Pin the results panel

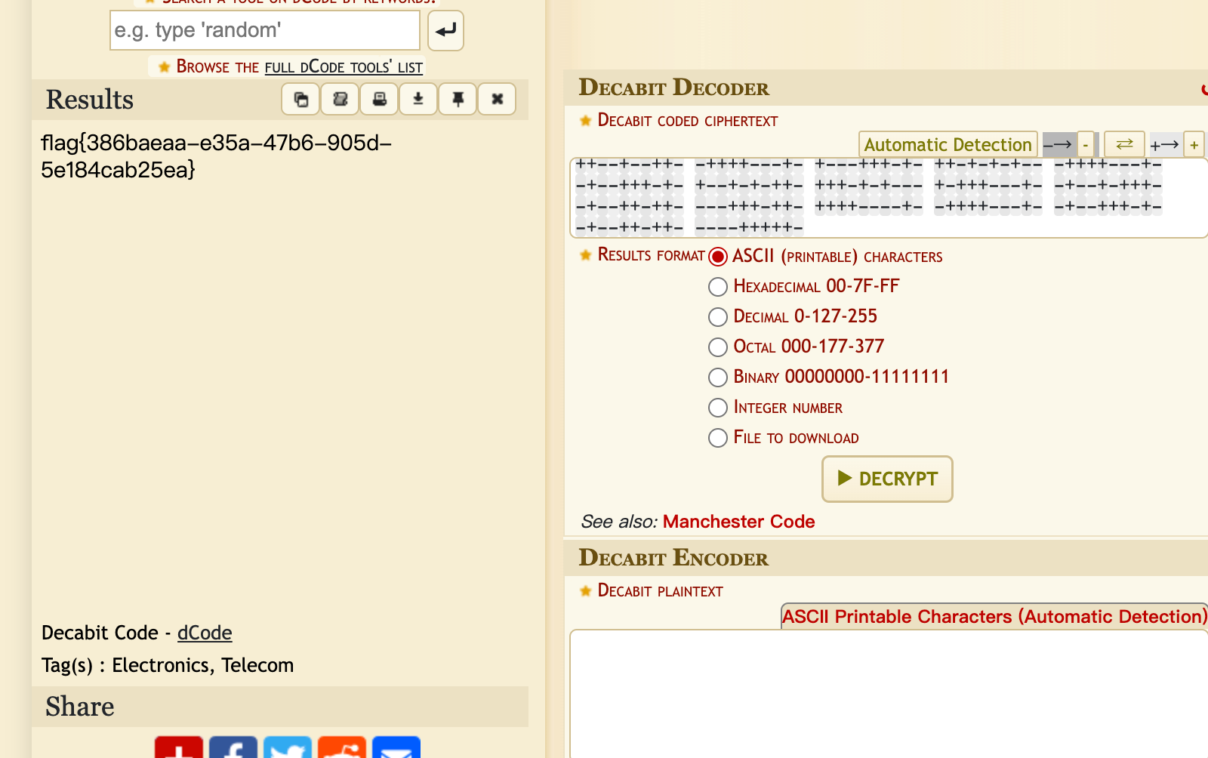tap(458, 99)
